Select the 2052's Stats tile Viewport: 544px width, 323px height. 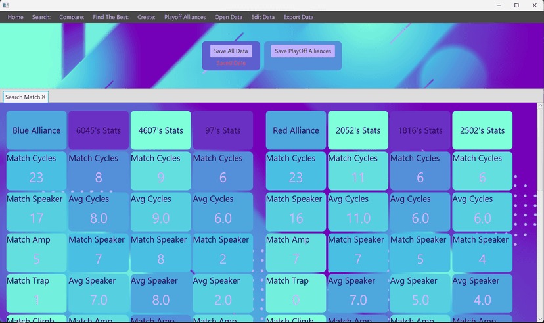pos(358,130)
